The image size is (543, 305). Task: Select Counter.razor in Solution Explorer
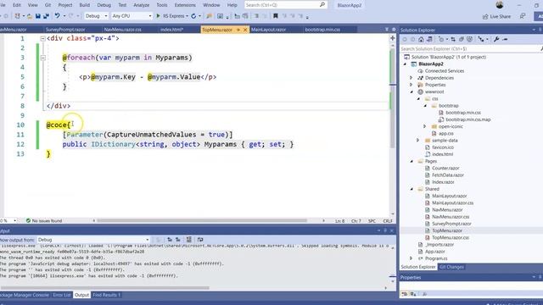[445, 168]
